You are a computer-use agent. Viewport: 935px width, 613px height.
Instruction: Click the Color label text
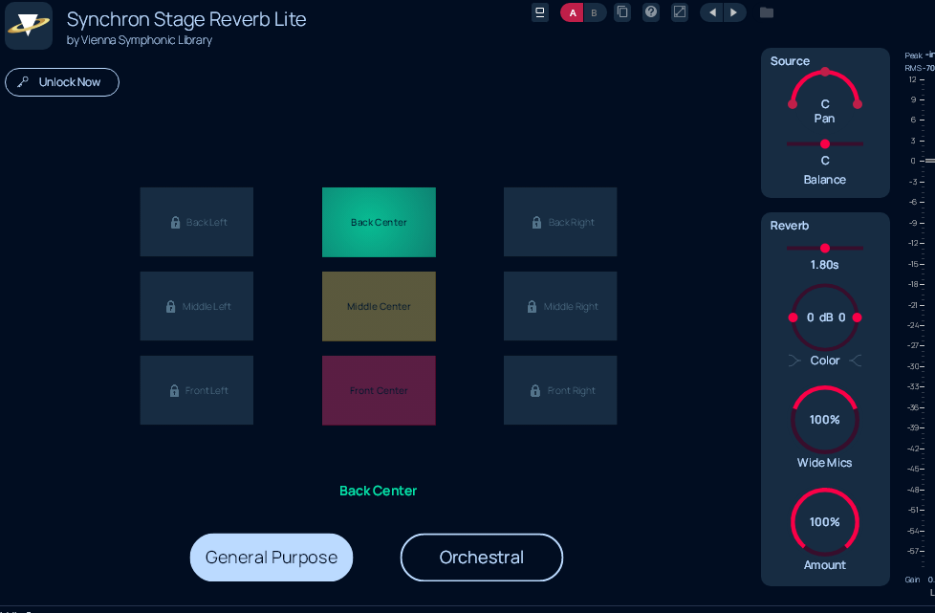825,361
